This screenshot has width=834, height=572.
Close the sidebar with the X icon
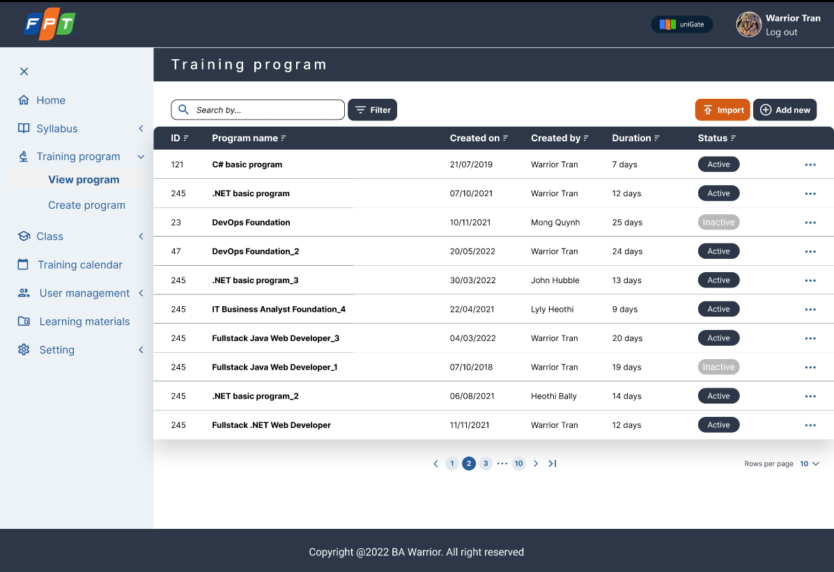click(x=24, y=71)
